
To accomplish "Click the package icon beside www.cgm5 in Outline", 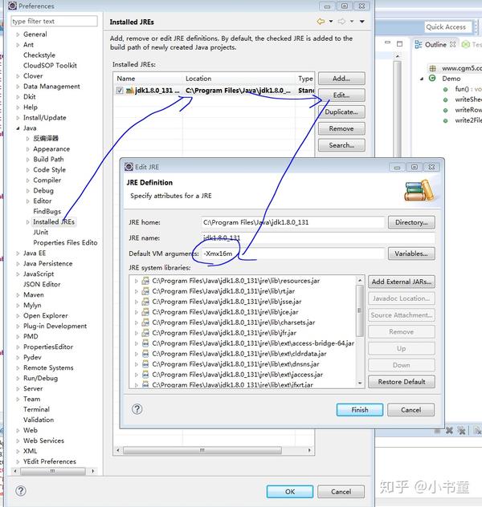I will [432, 68].
